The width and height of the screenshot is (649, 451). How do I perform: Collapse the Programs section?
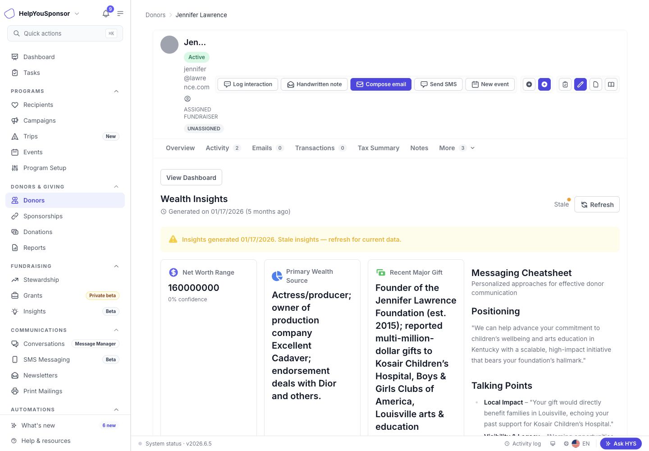point(116,91)
